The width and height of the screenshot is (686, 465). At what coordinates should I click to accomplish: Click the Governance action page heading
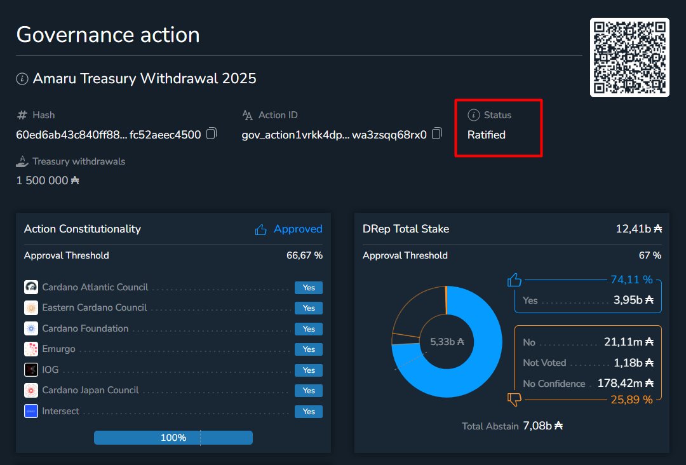108,34
